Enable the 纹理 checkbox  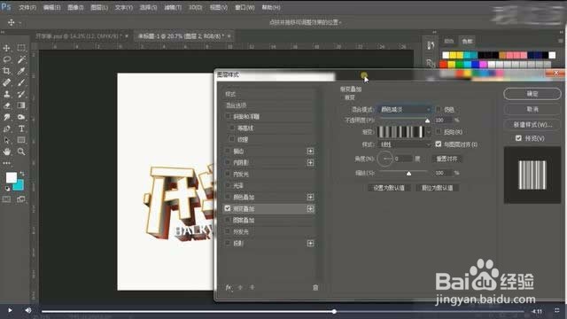(232, 139)
